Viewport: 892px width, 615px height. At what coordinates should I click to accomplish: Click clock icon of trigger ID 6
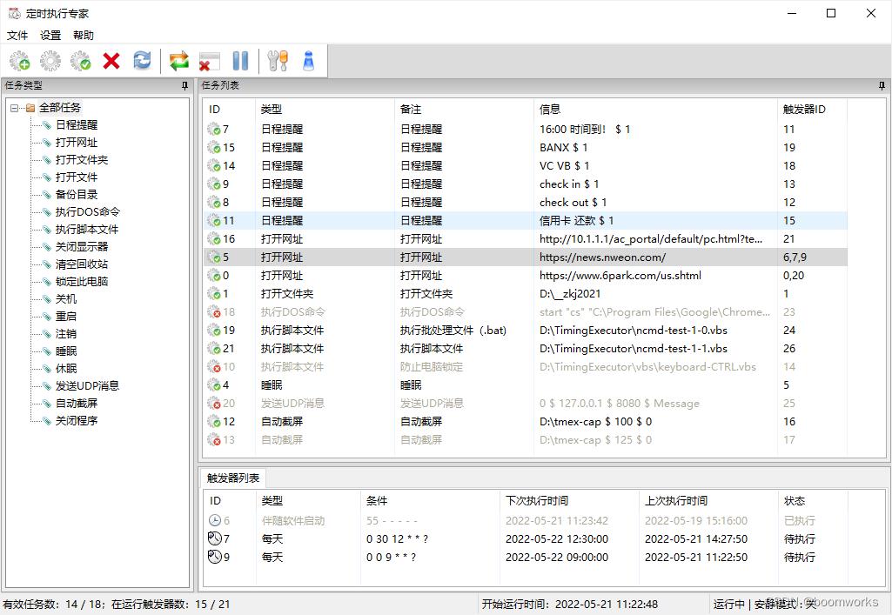[214, 520]
